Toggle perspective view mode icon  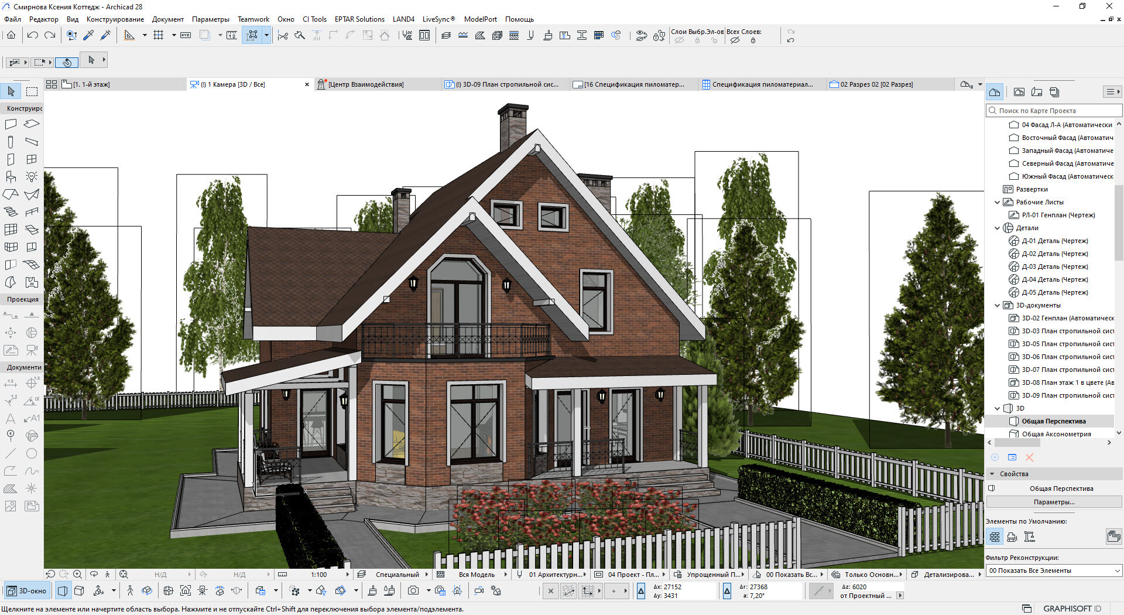pos(63,590)
